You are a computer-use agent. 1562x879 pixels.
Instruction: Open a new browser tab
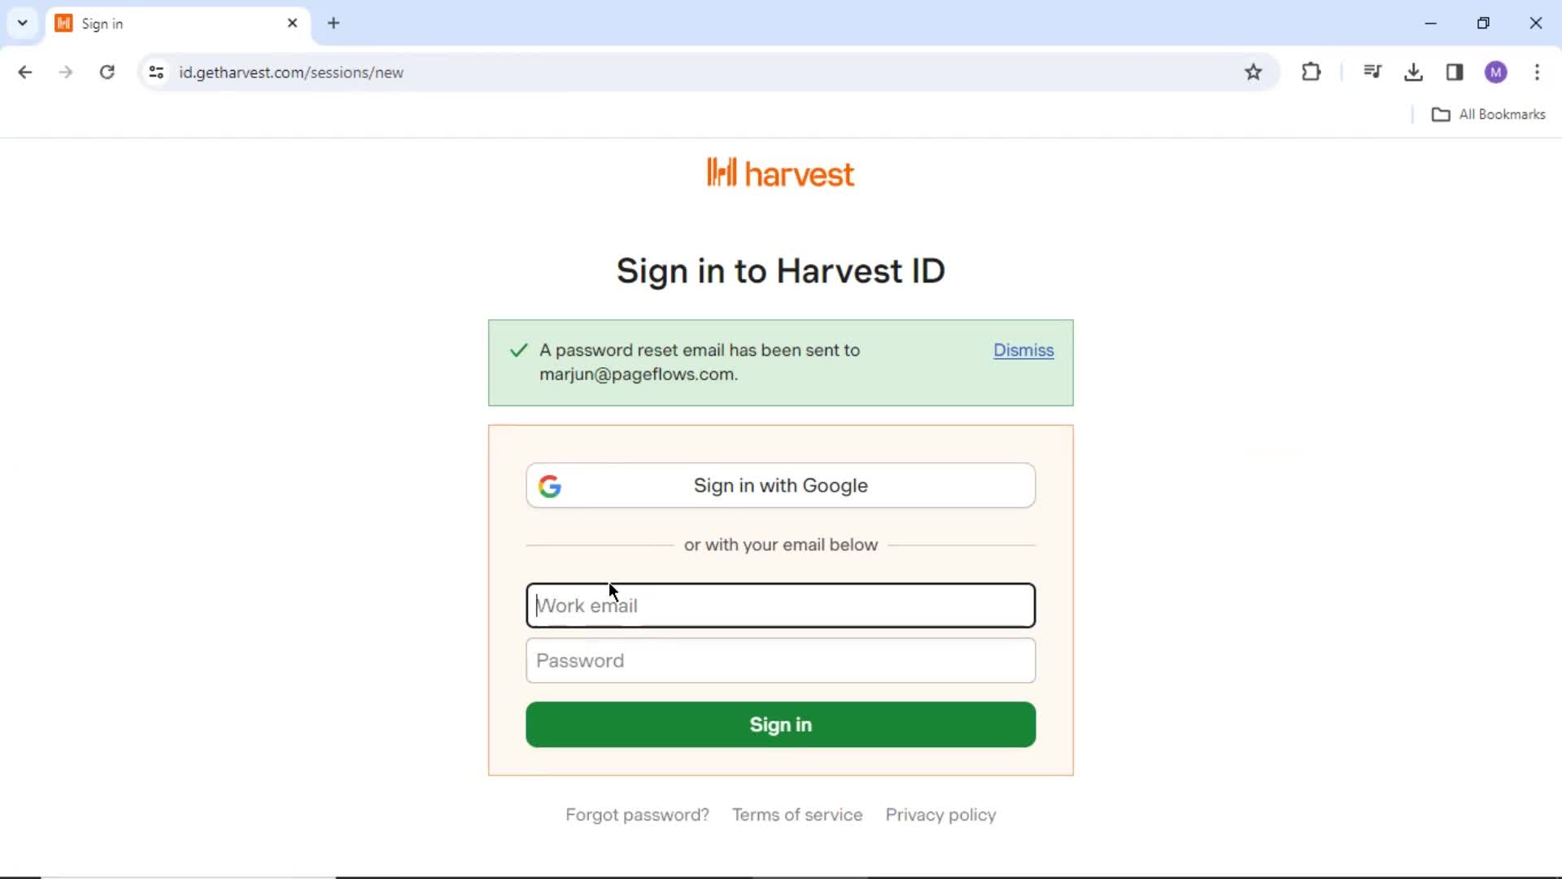click(334, 24)
